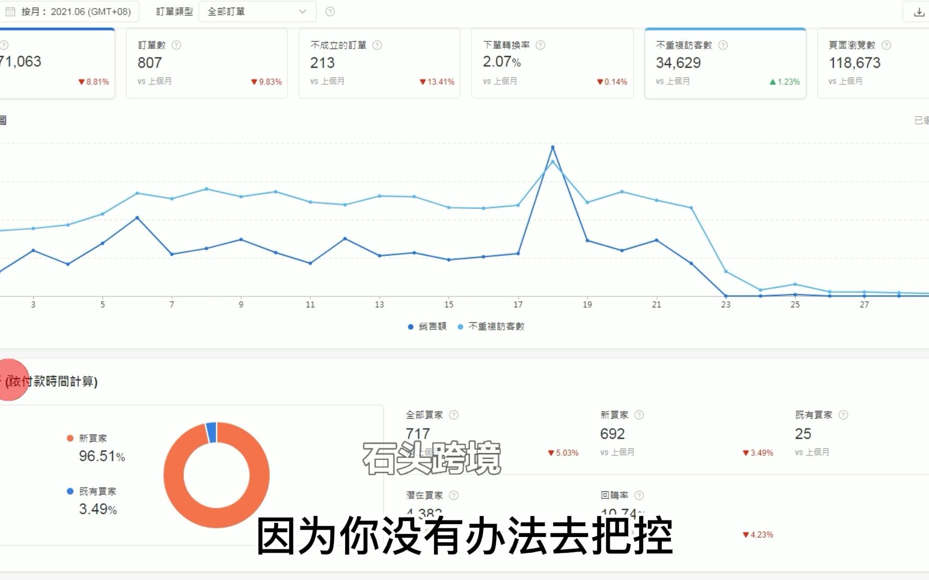Select the 下單轉換率 2.07% metric card

552,63
